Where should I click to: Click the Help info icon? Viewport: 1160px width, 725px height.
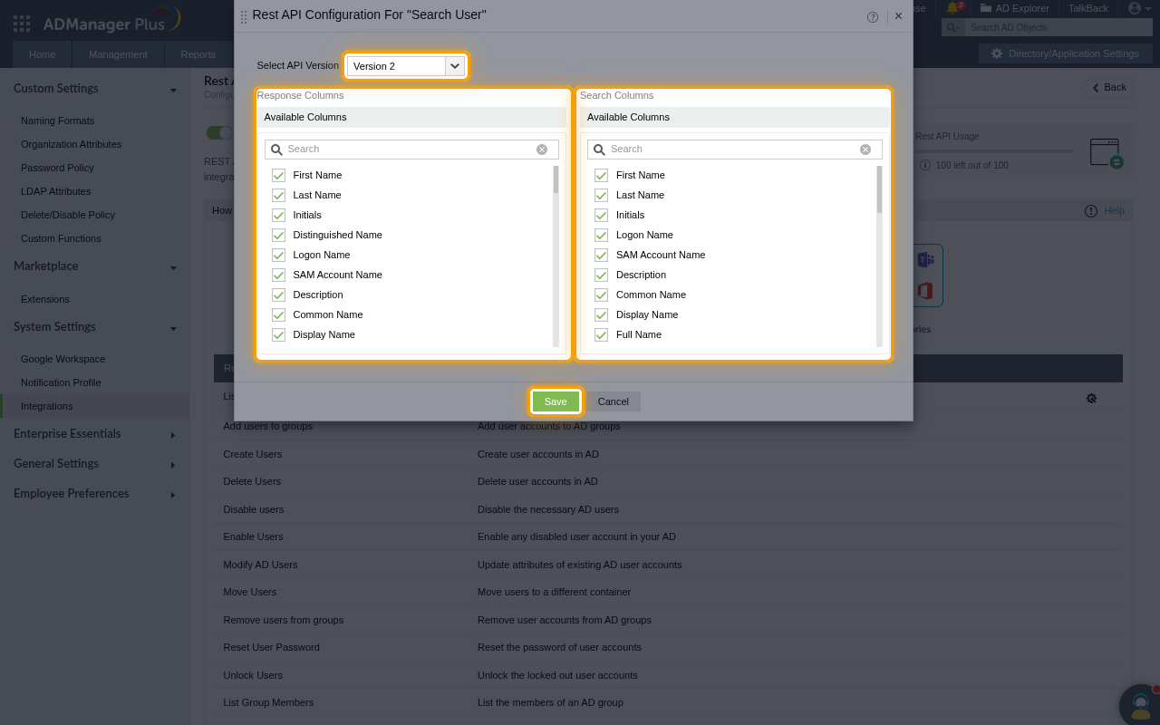click(x=1091, y=211)
